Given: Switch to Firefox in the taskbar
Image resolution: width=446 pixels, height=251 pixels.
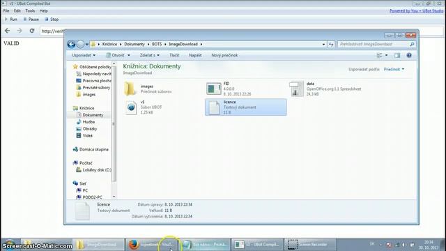Looking at the screenshot, I should (x=153, y=245).
